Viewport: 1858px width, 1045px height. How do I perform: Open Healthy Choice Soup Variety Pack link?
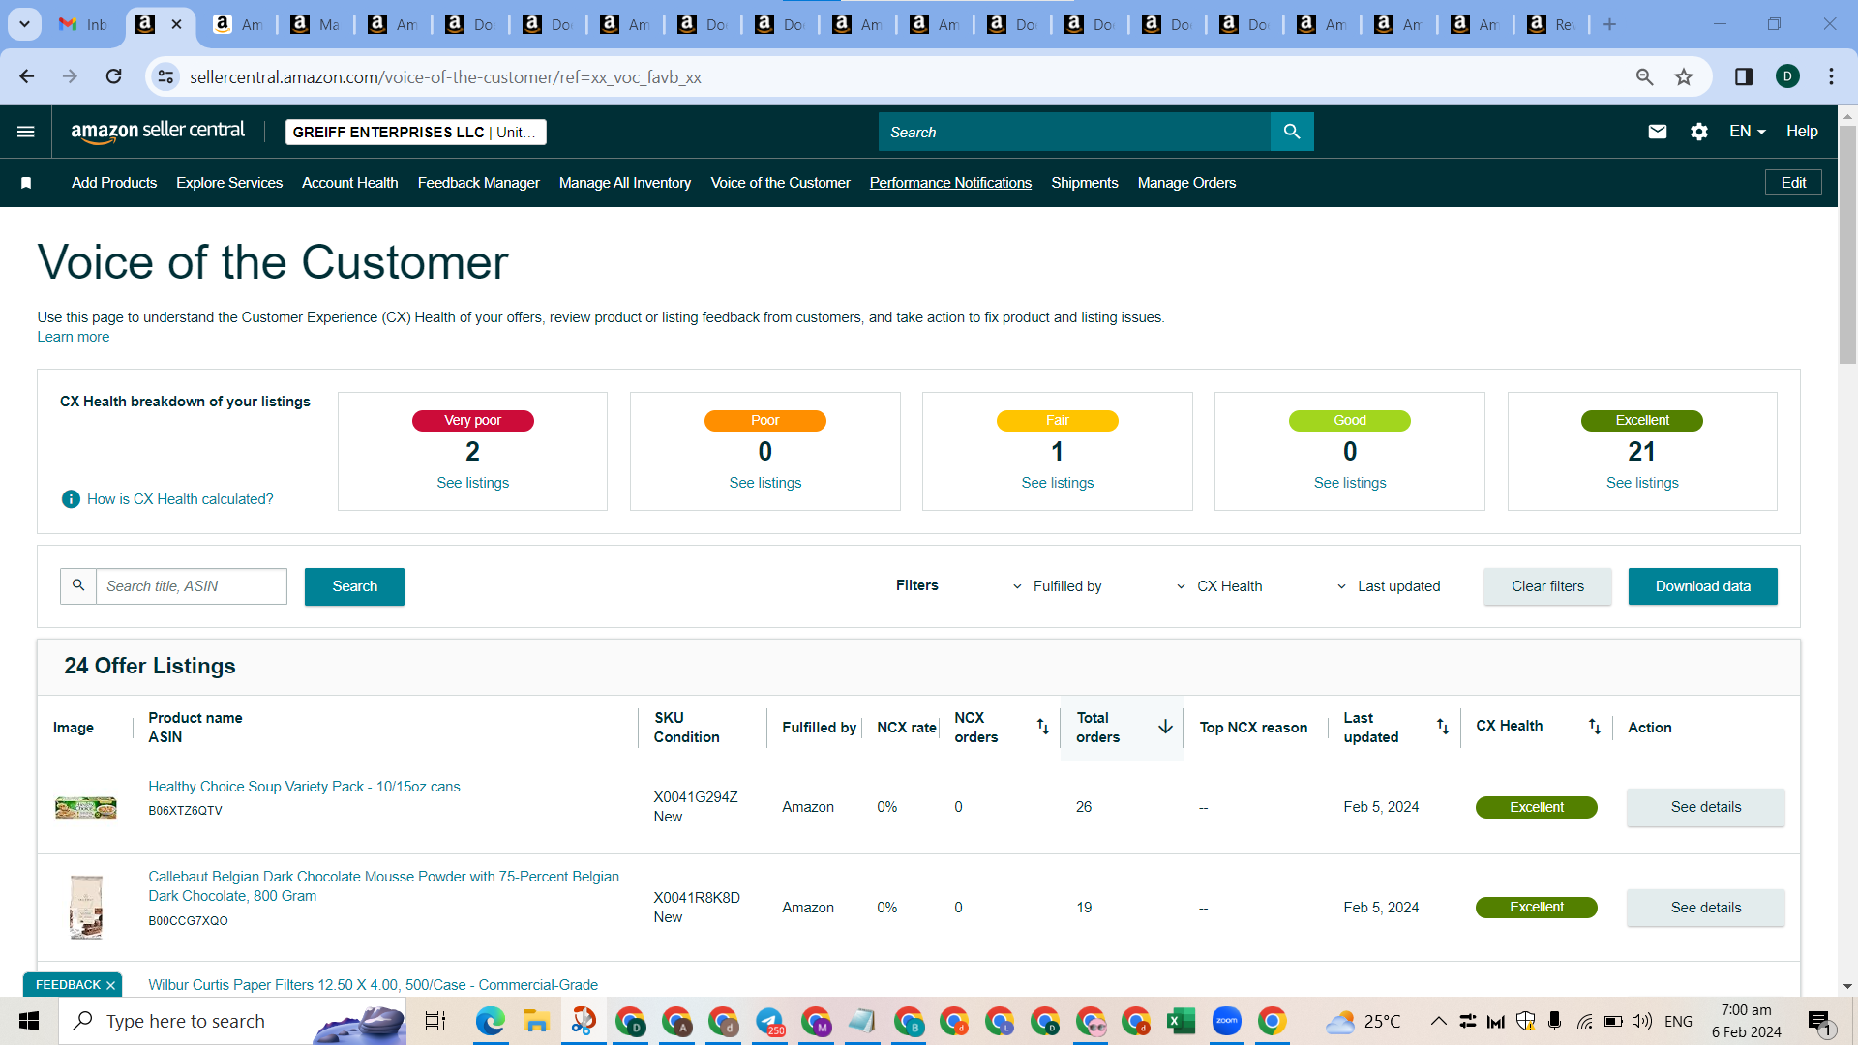coord(304,787)
